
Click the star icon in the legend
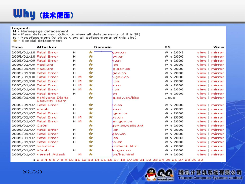[15, 41]
